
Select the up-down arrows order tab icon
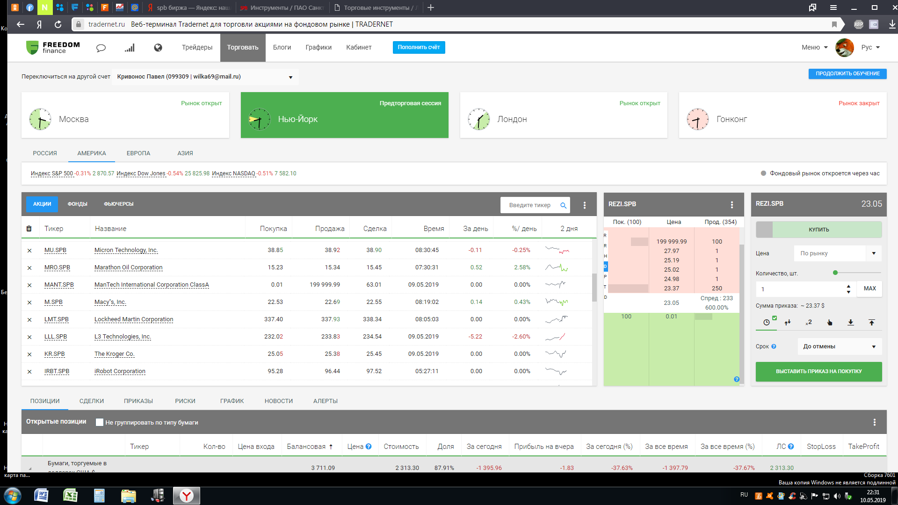pyautogui.click(x=788, y=322)
